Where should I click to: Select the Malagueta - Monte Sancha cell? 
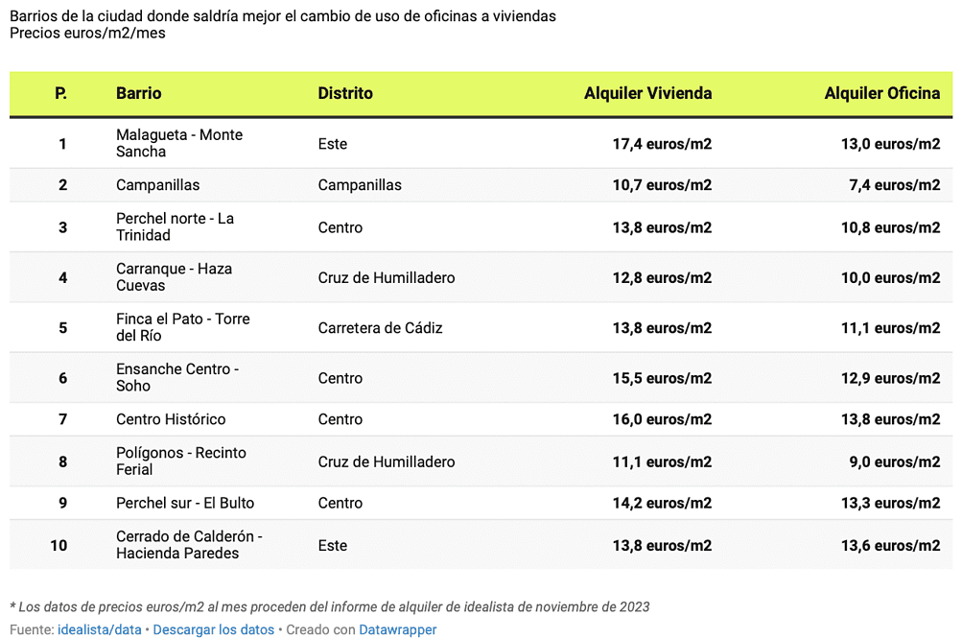pyautogui.click(x=178, y=143)
